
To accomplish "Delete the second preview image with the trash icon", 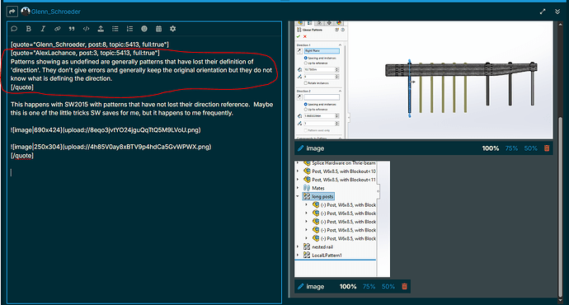I will pyautogui.click(x=404, y=287).
